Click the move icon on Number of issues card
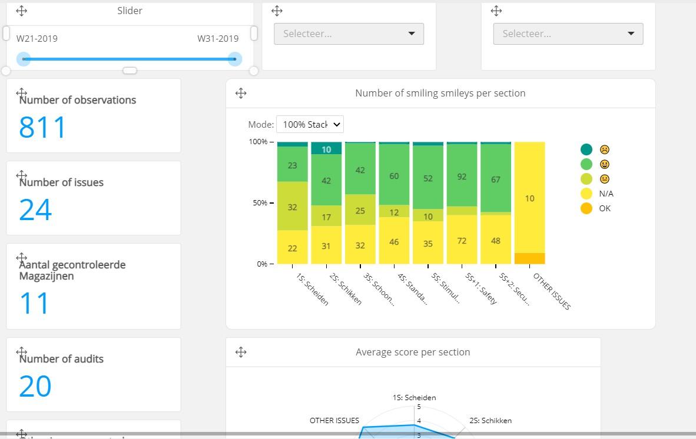 coord(21,175)
